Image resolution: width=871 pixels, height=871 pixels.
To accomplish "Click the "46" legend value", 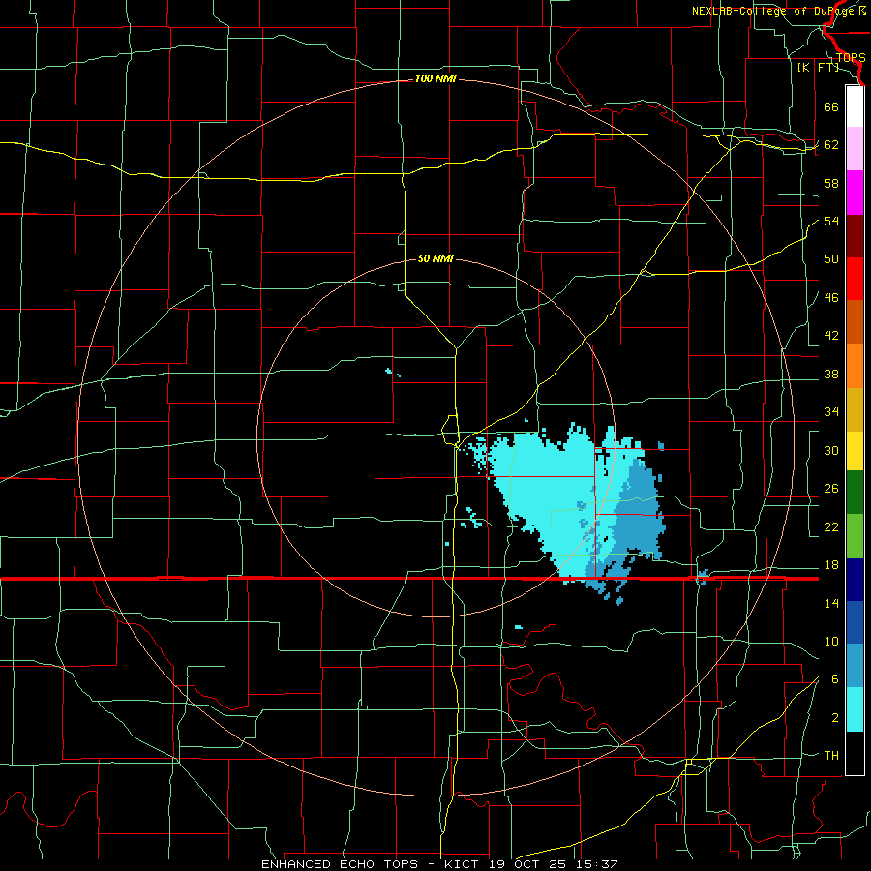I will (831, 298).
